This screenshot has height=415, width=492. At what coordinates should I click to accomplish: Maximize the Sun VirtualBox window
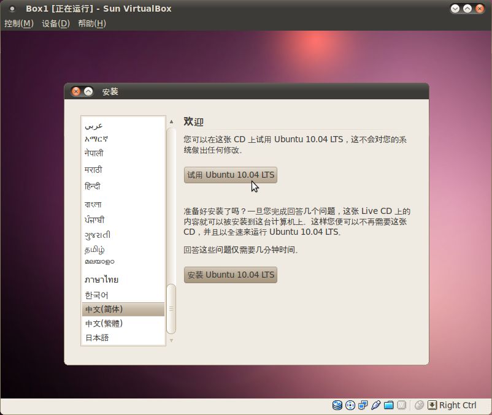pos(467,9)
